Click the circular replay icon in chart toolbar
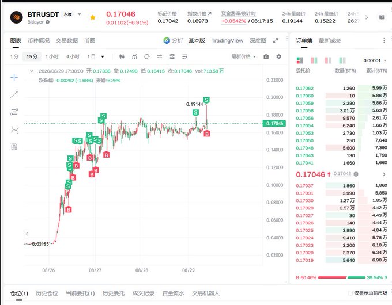 tap(147, 56)
